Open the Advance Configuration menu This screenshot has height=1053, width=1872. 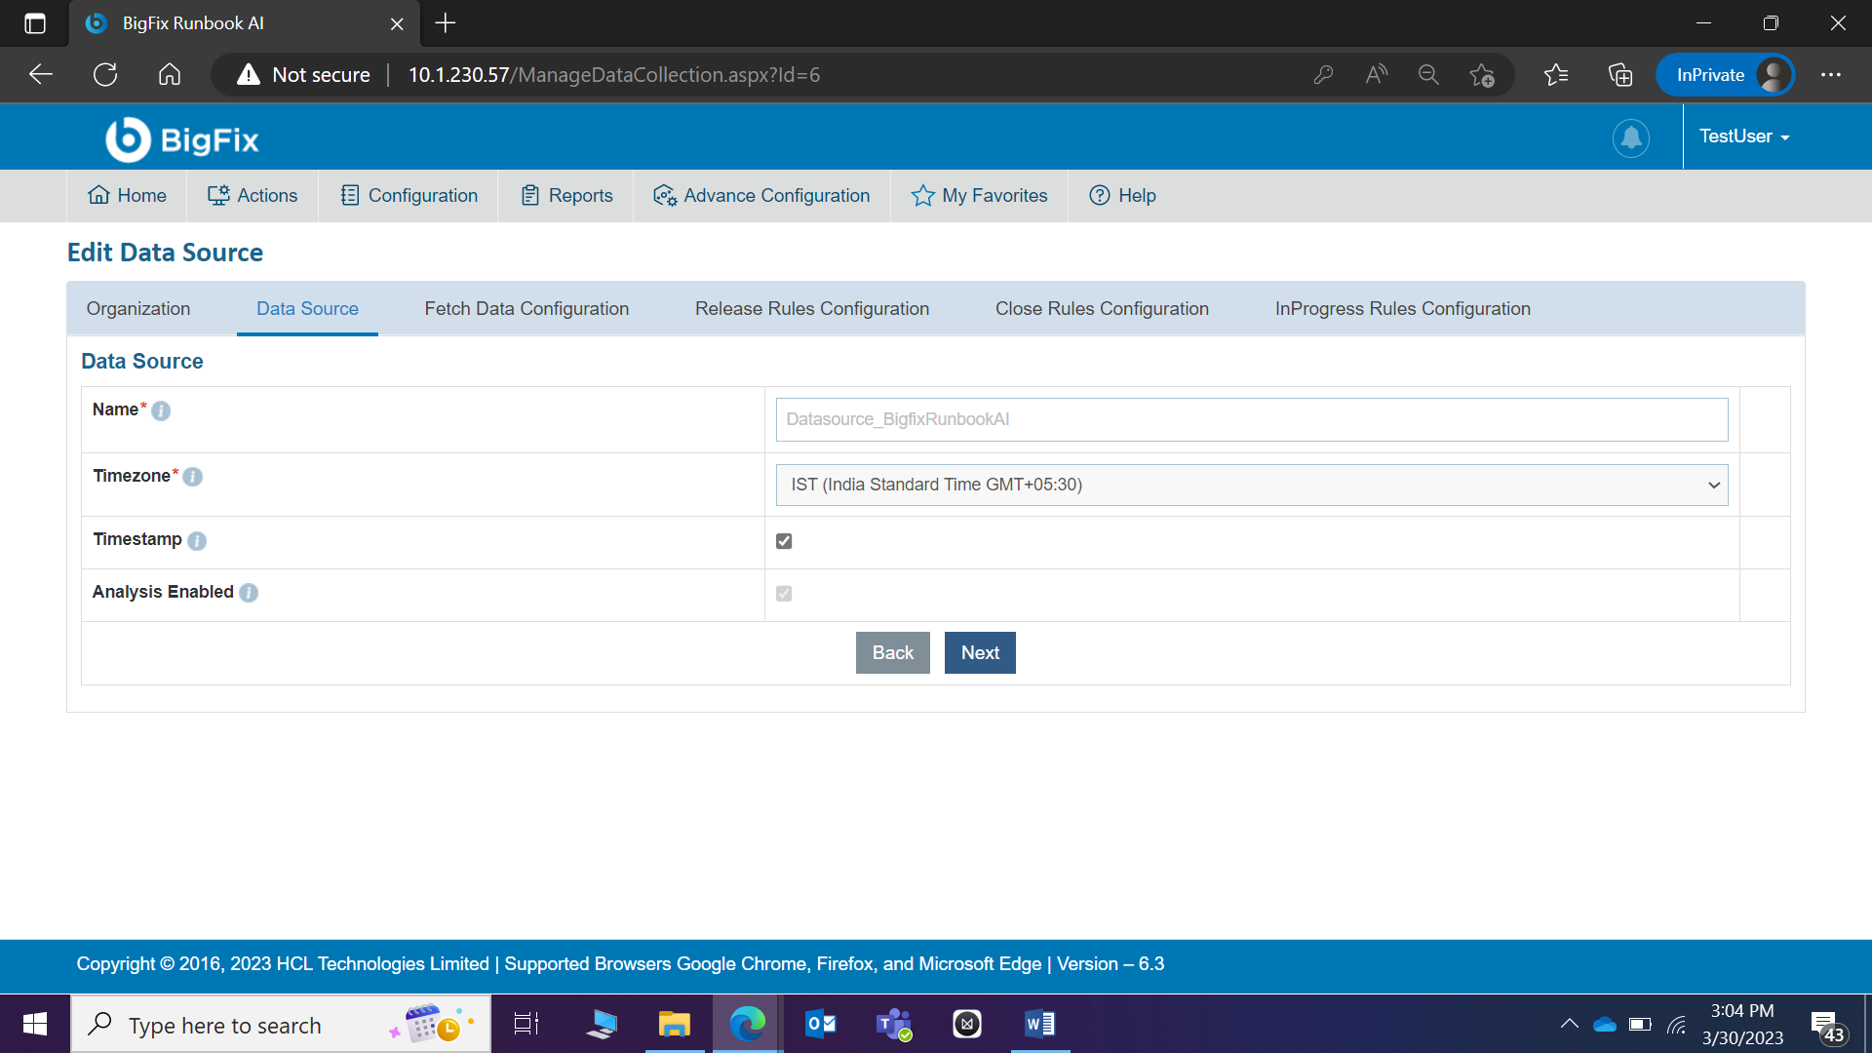(x=761, y=196)
